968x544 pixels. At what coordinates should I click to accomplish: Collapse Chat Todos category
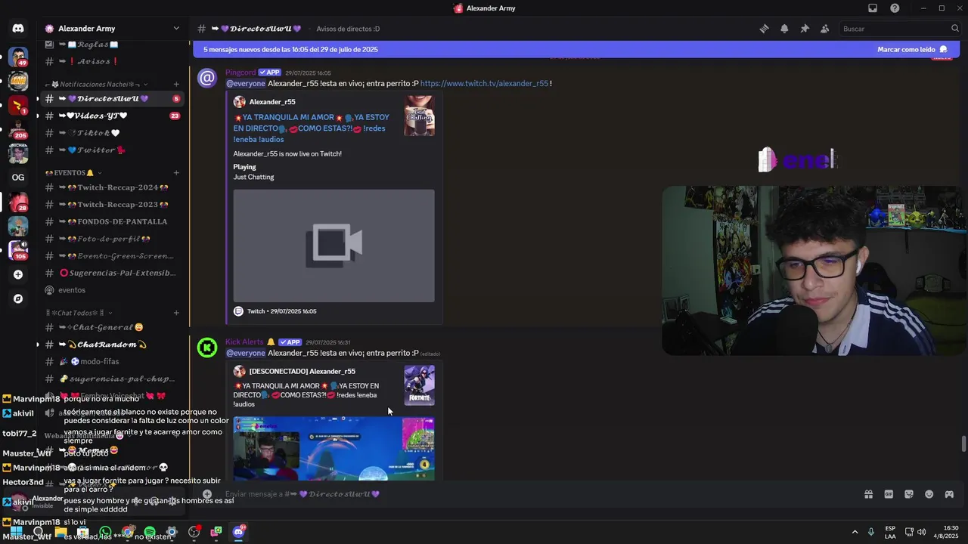pyautogui.click(x=79, y=313)
